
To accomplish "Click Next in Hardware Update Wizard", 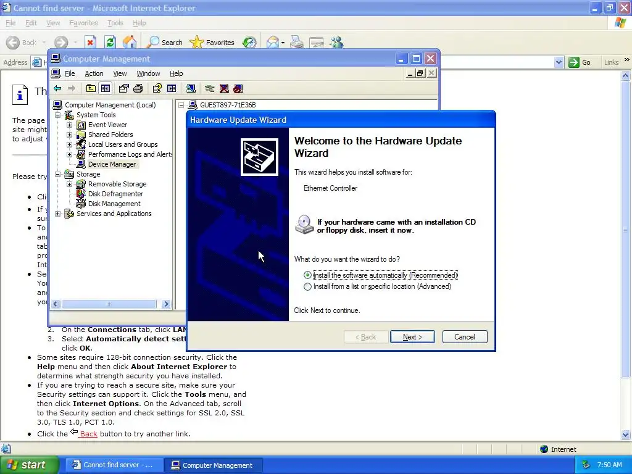I will click(x=412, y=337).
